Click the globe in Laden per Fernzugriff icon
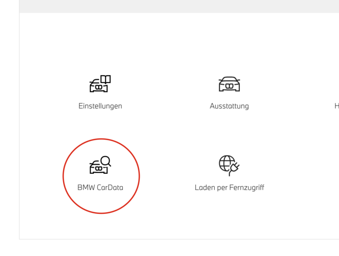 coord(226,163)
